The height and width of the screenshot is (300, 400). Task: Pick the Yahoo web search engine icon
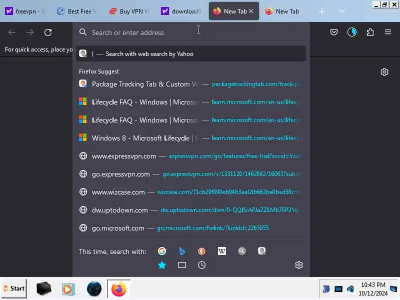click(x=261, y=251)
